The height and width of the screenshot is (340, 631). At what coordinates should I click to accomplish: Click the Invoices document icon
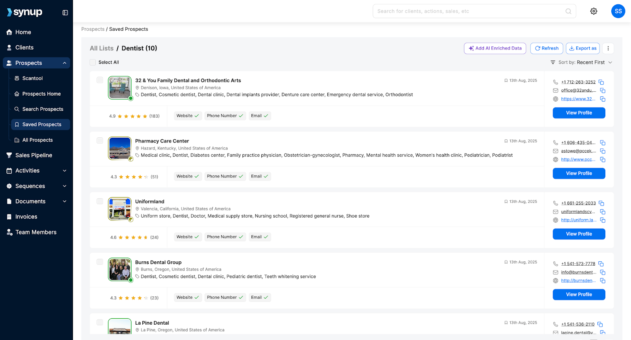[9, 217]
